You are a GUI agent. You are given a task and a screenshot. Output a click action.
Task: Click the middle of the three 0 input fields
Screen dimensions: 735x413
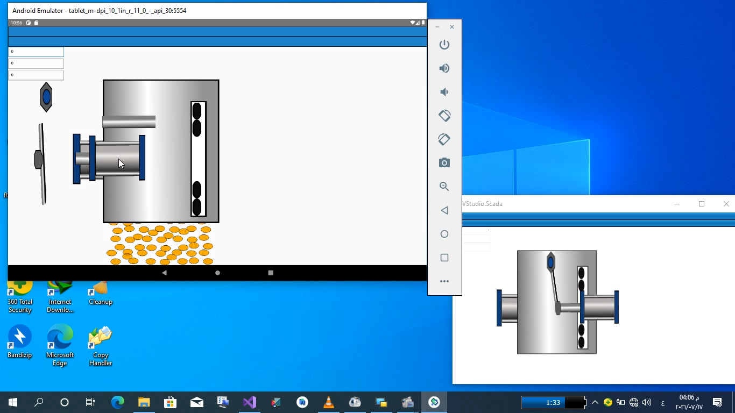[36, 63]
